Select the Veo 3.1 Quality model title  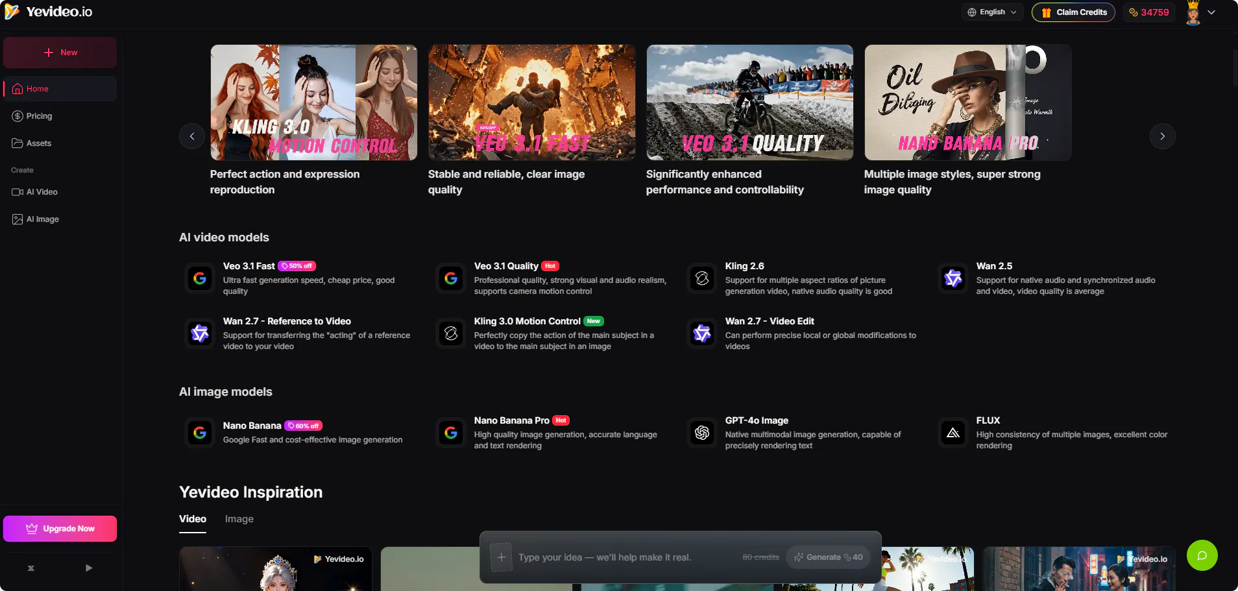pos(506,266)
